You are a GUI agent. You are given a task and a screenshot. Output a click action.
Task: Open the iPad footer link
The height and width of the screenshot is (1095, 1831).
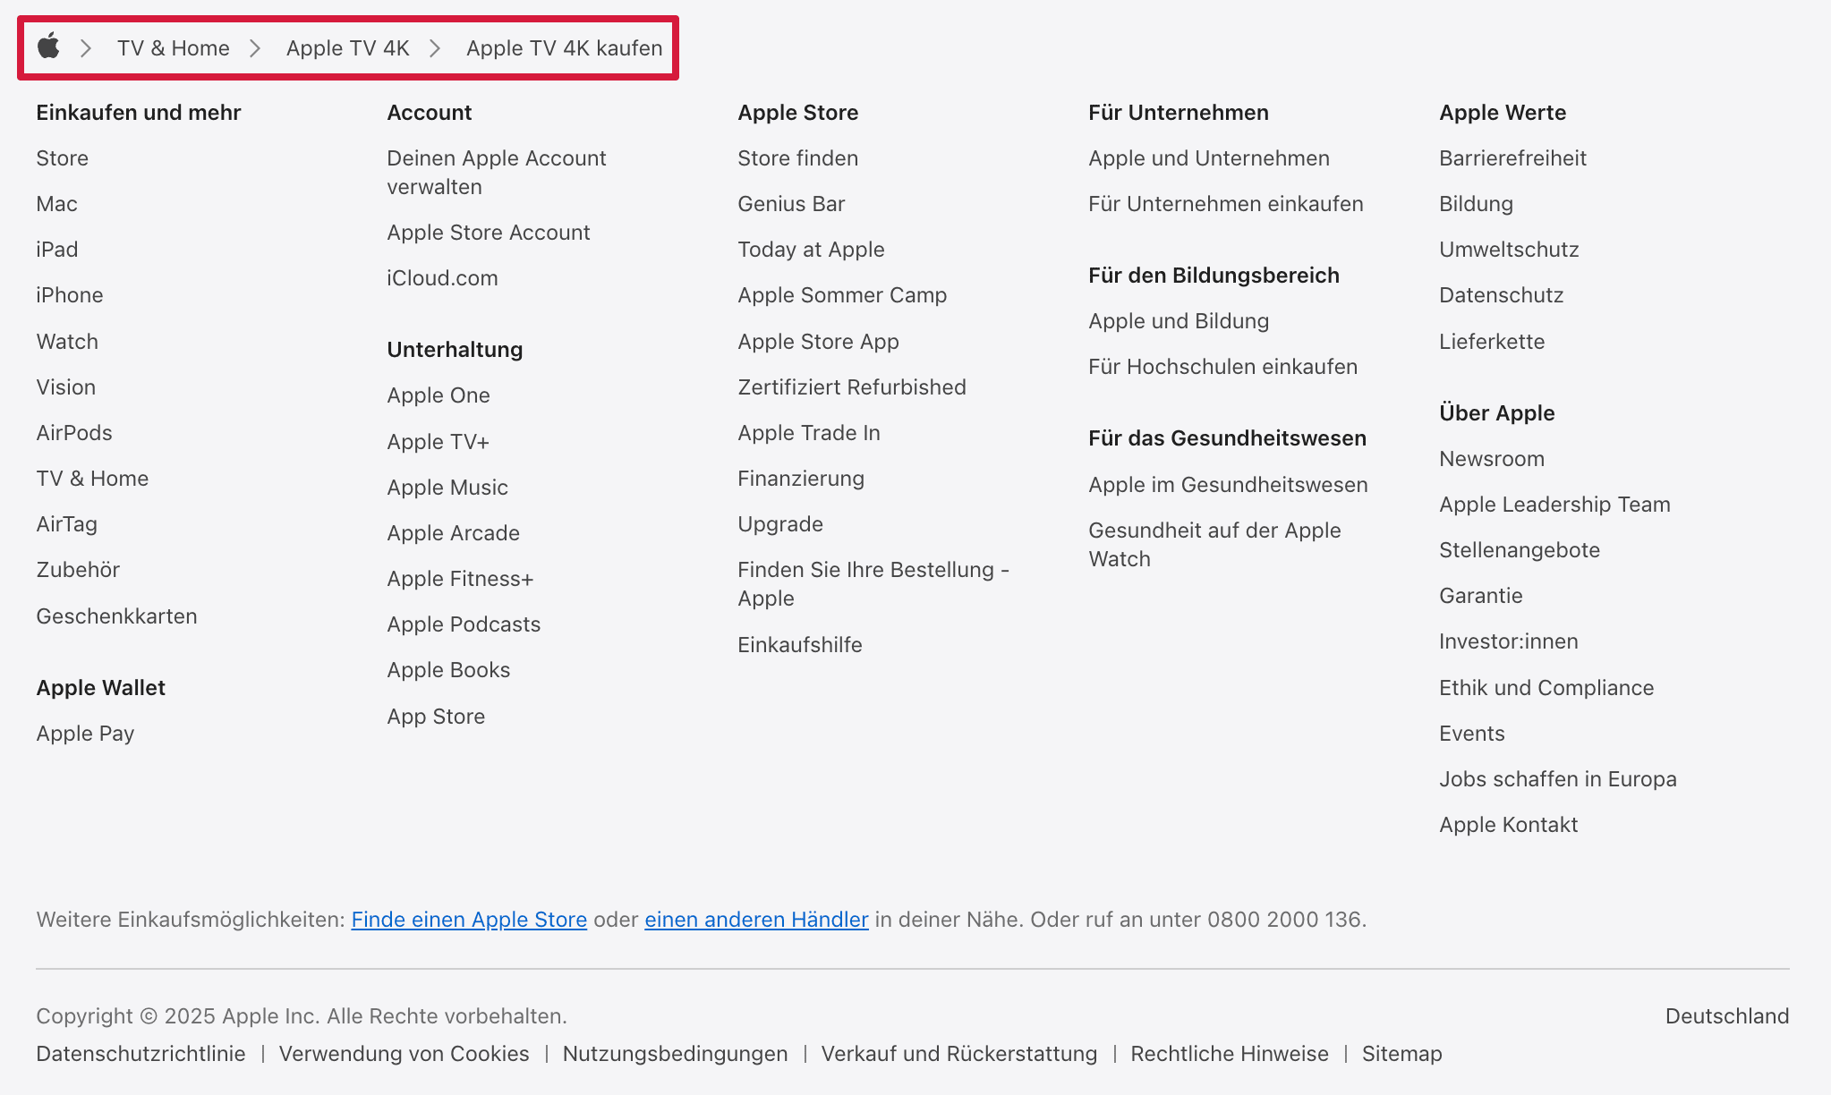click(57, 250)
